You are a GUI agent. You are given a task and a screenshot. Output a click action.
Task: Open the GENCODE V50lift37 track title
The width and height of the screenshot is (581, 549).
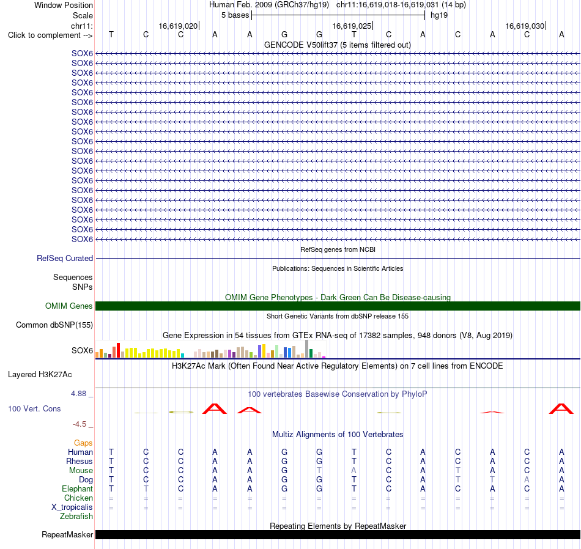click(x=338, y=45)
